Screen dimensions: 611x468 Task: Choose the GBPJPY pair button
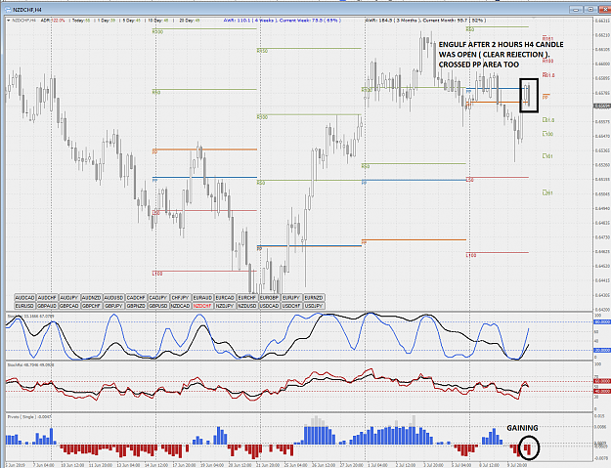pos(113,306)
